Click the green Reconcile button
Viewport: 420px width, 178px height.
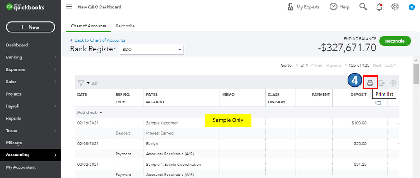click(x=395, y=41)
